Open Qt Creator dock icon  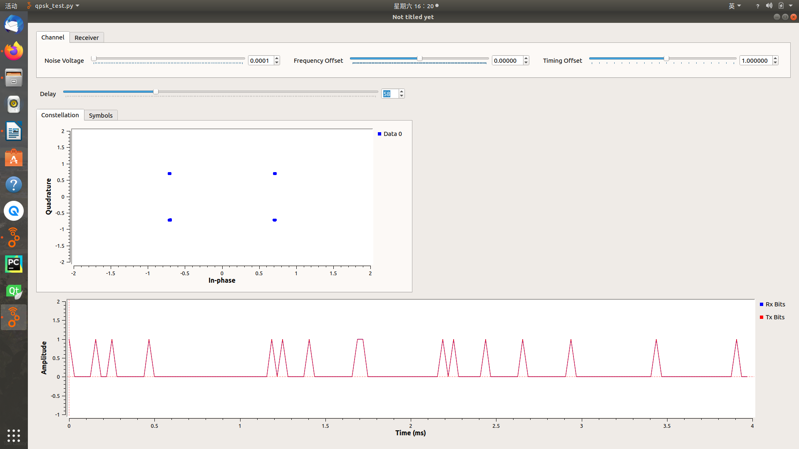tap(14, 291)
